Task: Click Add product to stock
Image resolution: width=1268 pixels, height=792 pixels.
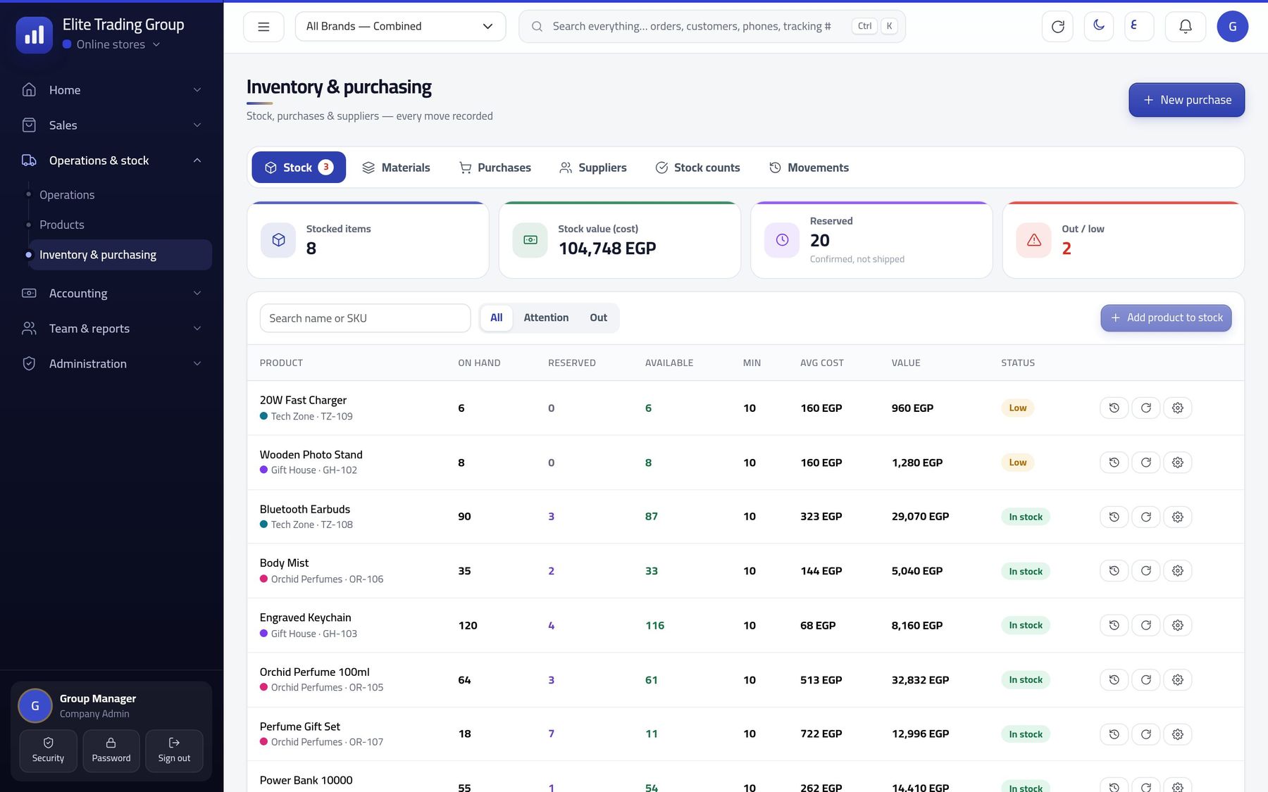Action: (x=1166, y=318)
